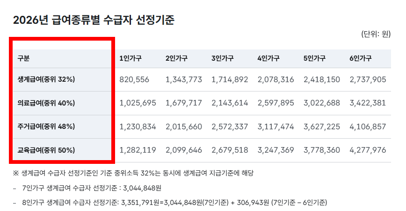406x211 pixels.
Task: Click the cell value 4,106,857
Action: point(368,127)
